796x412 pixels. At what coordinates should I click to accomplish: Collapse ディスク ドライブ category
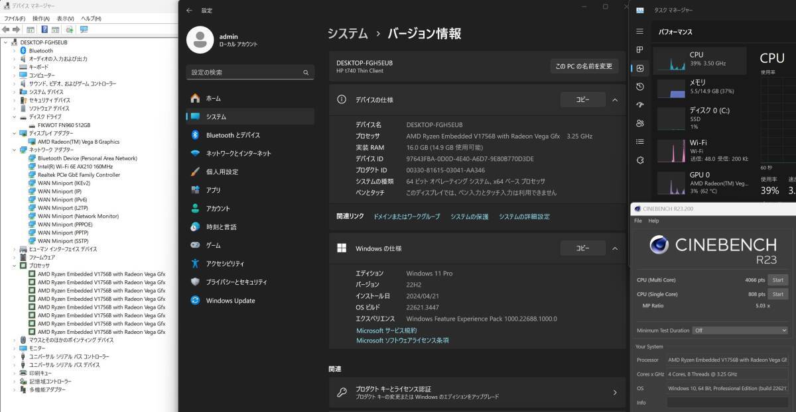point(15,117)
